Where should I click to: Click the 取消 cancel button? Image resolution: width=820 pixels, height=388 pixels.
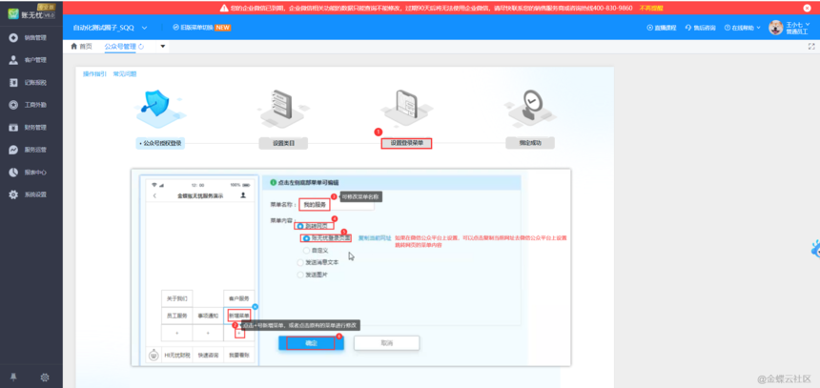386,343
